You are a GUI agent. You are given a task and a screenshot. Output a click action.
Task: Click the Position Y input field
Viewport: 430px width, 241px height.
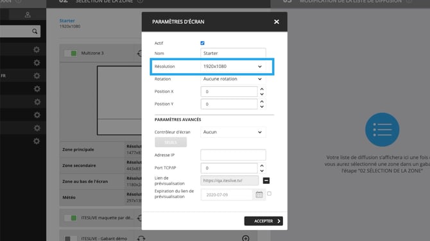[x=229, y=104]
